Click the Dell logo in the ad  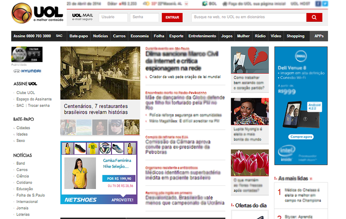301,56
